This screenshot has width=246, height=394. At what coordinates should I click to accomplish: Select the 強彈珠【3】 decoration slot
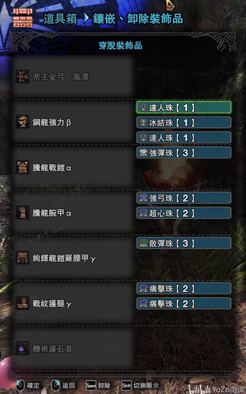click(x=184, y=153)
